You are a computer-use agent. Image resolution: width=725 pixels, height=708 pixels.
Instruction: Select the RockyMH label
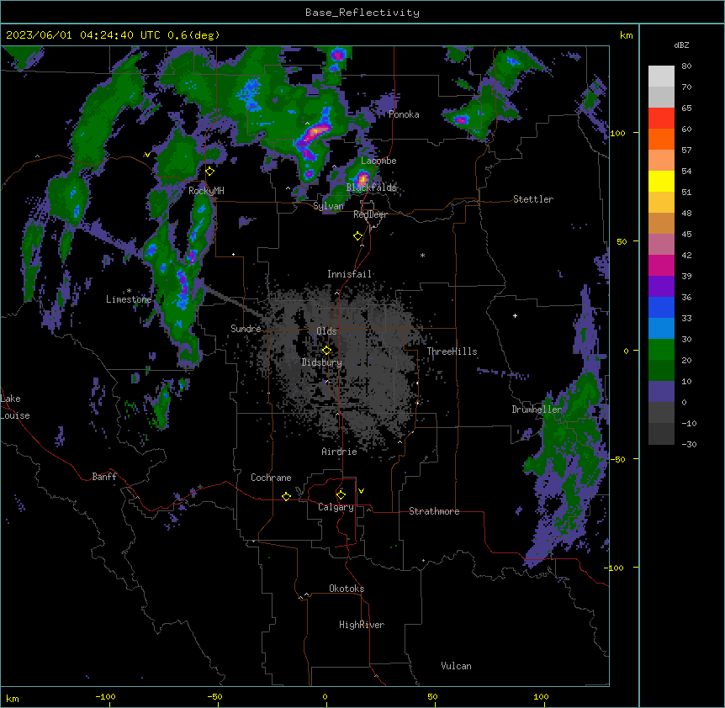click(206, 190)
